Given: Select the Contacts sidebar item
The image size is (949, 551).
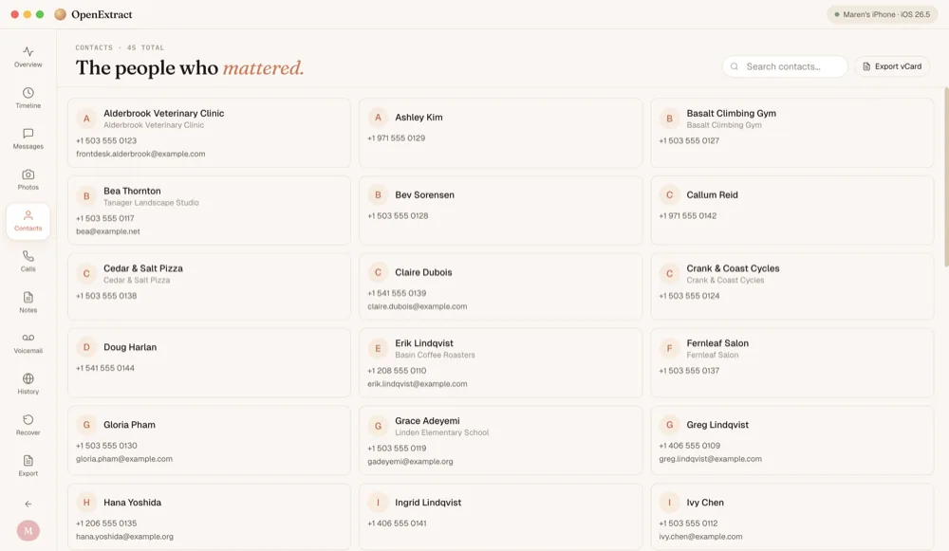Looking at the screenshot, I should click(x=28, y=221).
